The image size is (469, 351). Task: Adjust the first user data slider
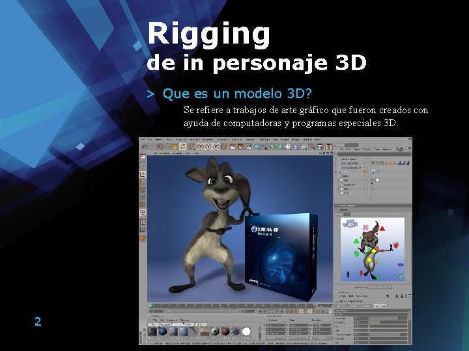[x=388, y=318]
